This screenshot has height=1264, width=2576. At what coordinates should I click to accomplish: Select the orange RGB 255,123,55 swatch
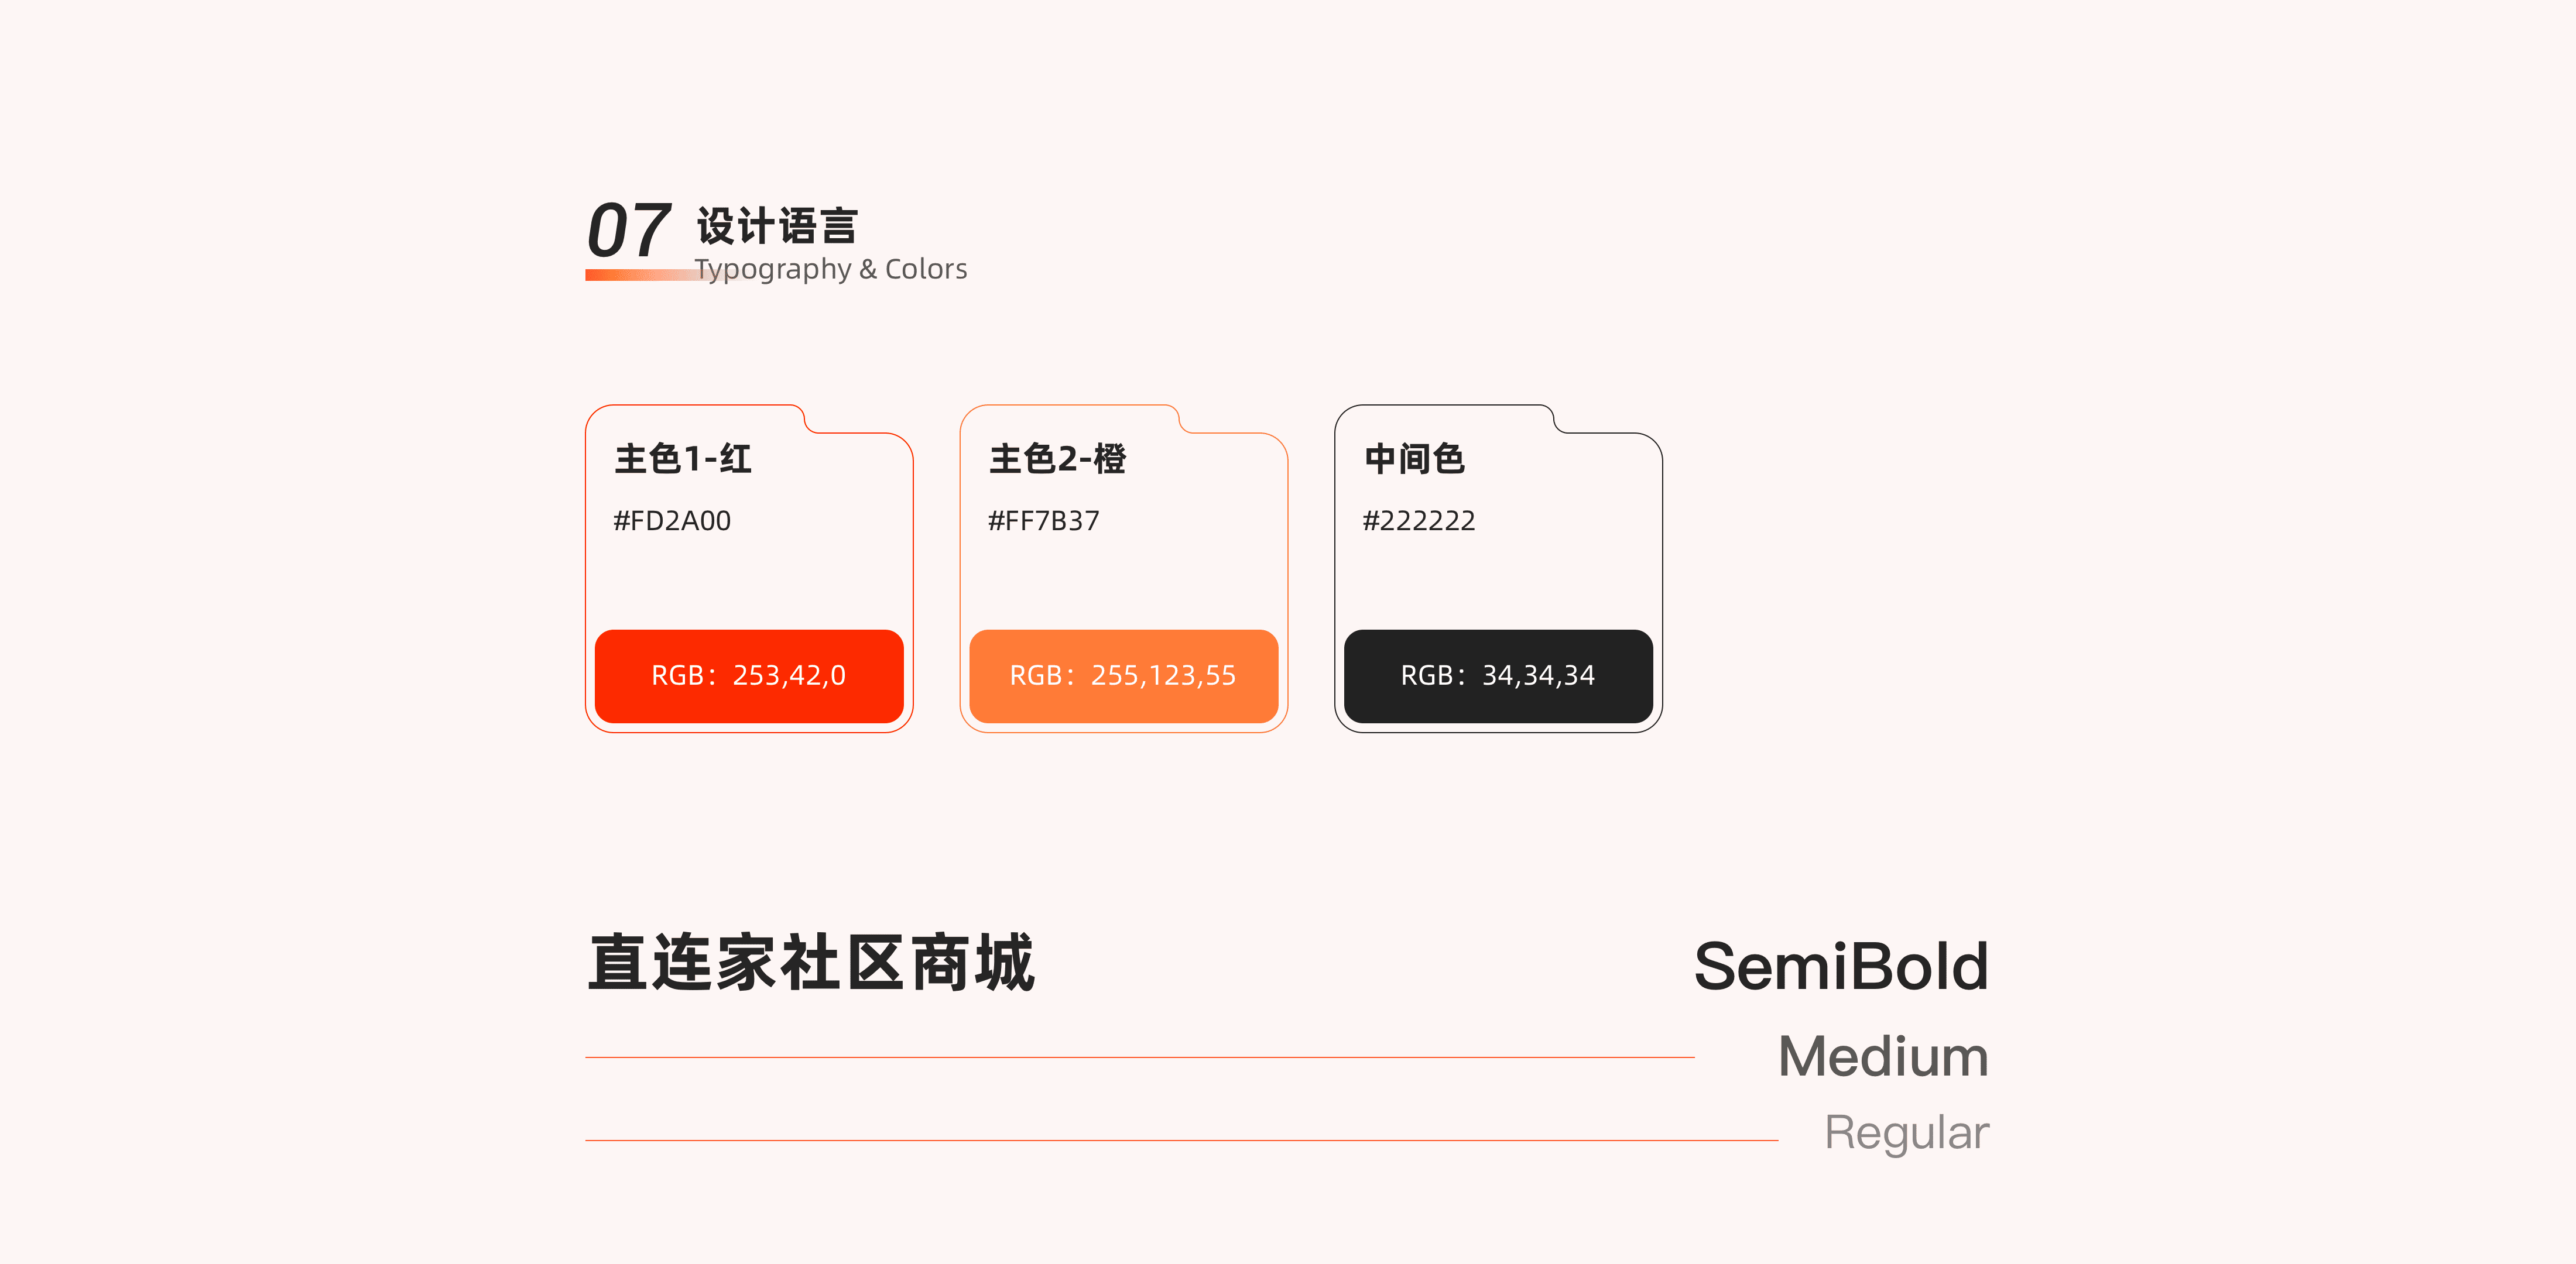[x=1123, y=675]
